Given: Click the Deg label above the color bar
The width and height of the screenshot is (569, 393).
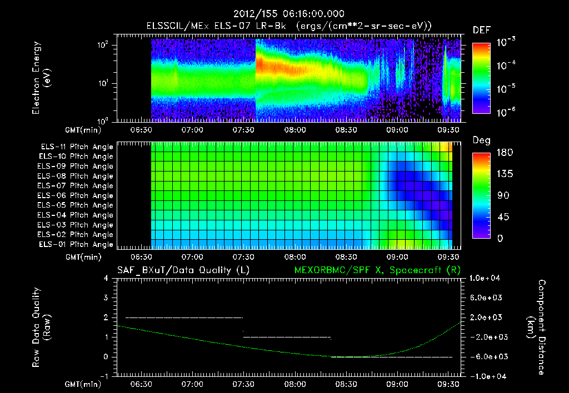Looking at the screenshot, I should [482, 140].
